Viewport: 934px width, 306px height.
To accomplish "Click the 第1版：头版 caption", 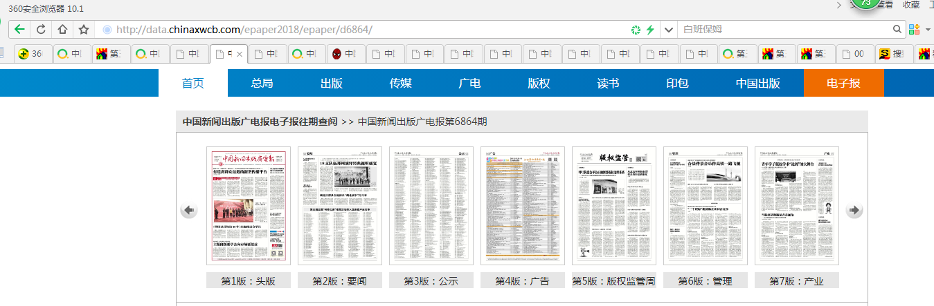I will coord(249,281).
